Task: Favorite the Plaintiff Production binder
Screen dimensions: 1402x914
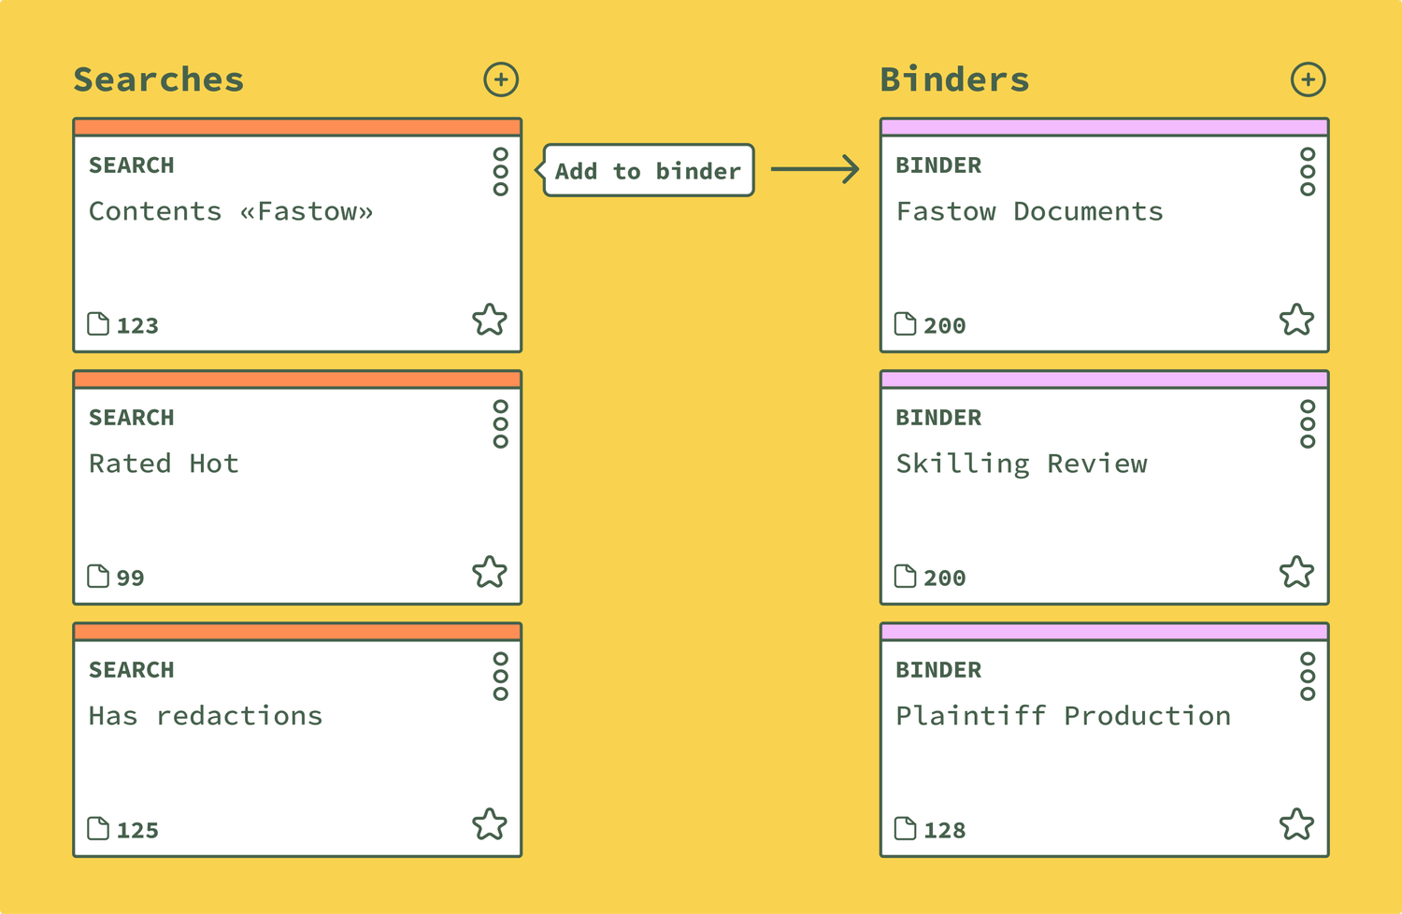Action: click(x=1296, y=824)
